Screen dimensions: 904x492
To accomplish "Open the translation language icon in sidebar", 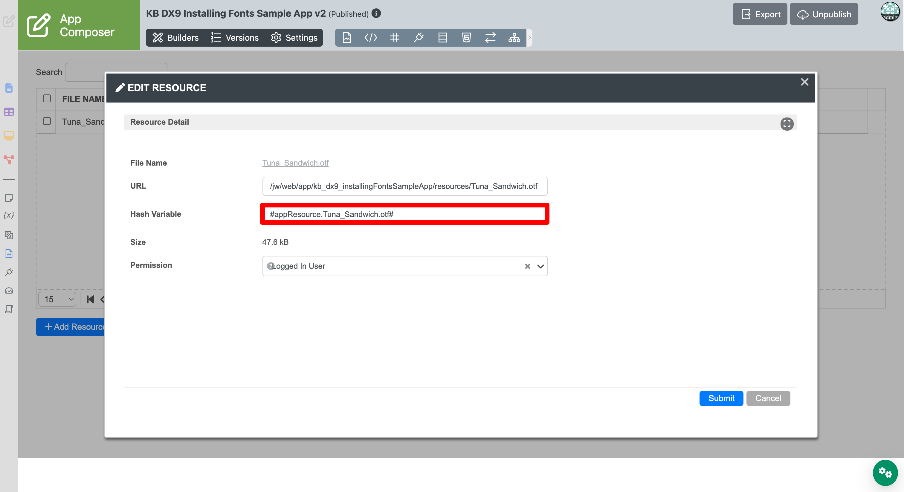I will [9, 235].
